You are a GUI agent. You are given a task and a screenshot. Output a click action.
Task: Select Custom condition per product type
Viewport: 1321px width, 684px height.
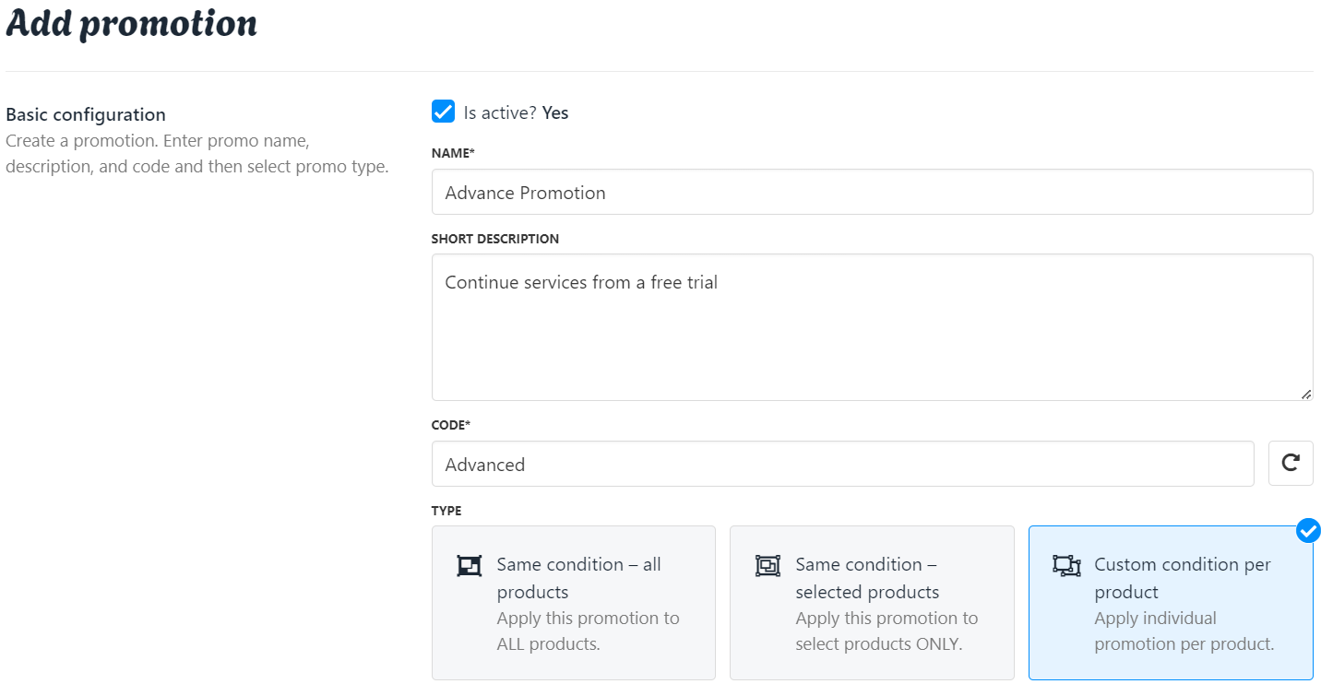click(x=1171, y=603)
